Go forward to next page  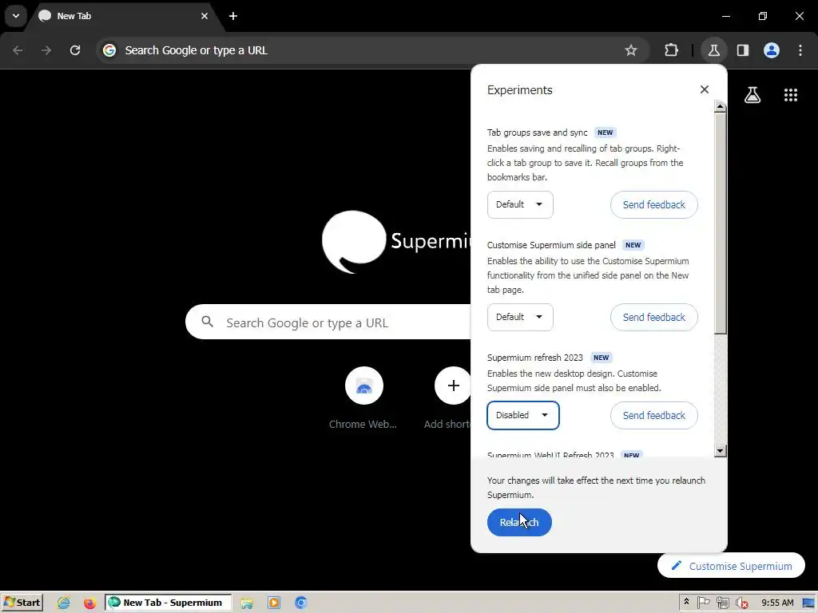click(x=46, y=50)
